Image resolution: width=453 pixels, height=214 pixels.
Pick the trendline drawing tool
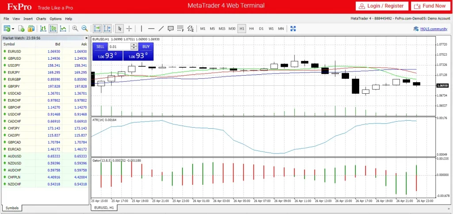(161, 29)
